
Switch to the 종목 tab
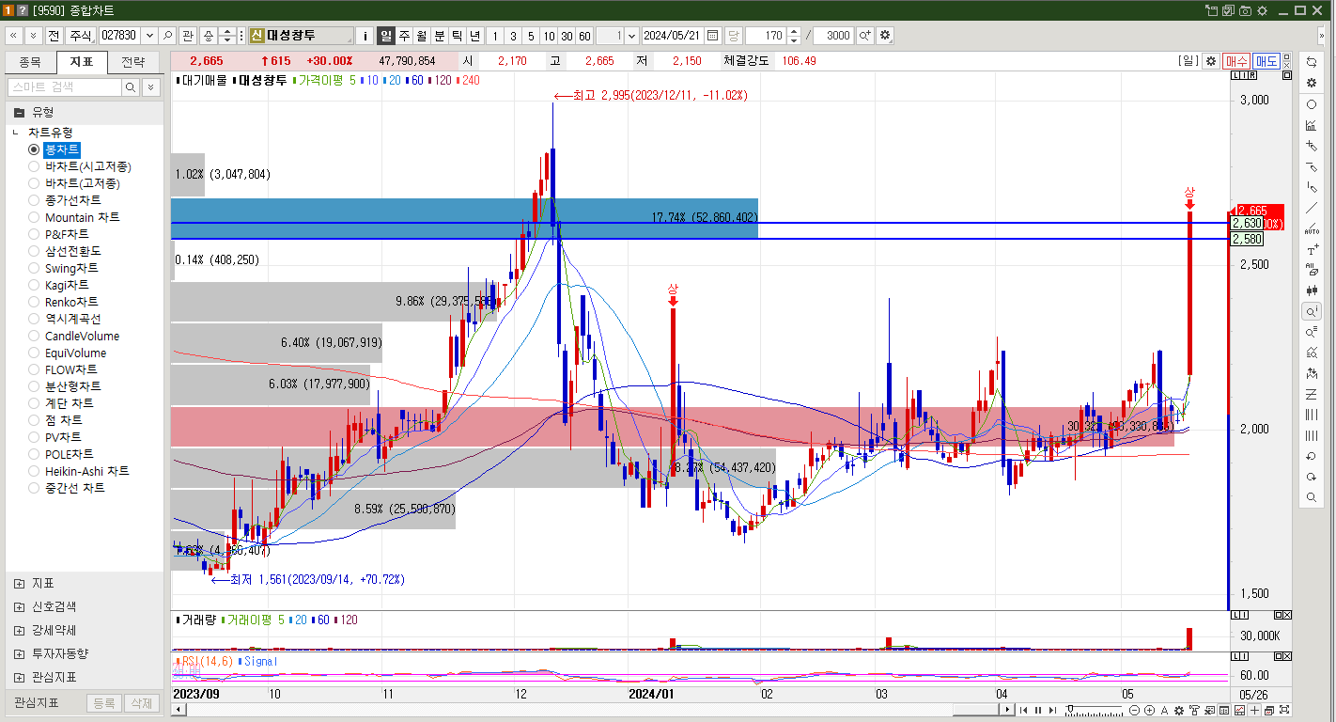tap(31, 62)
